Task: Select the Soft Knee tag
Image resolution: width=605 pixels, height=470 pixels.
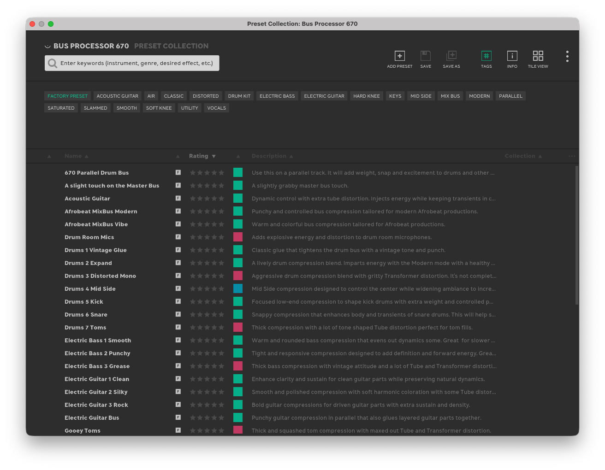Action: click(159, 108)
